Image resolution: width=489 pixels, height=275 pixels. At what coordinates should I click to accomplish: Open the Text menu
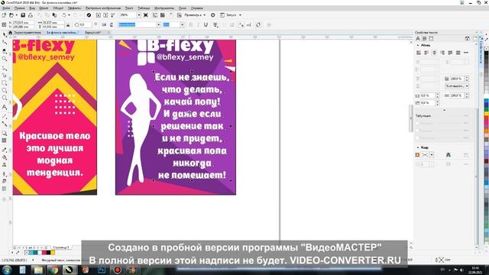click(129, 8)
